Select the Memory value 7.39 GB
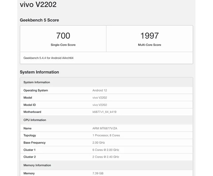This screenshot has width=213, height=176. [x=98, y=173]
